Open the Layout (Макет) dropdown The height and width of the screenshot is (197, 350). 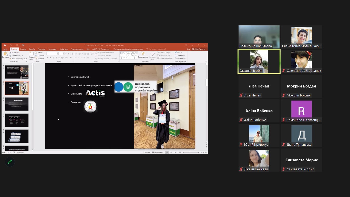(x=39, y=53)
